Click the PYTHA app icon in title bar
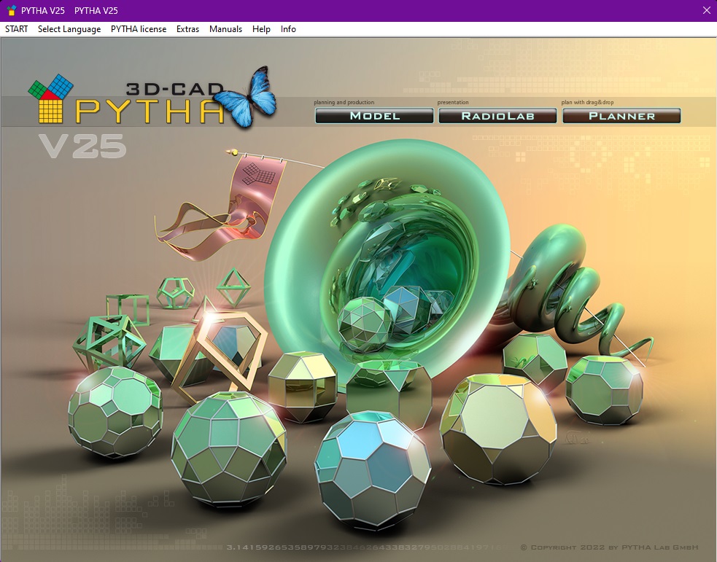 coord(12,10)
